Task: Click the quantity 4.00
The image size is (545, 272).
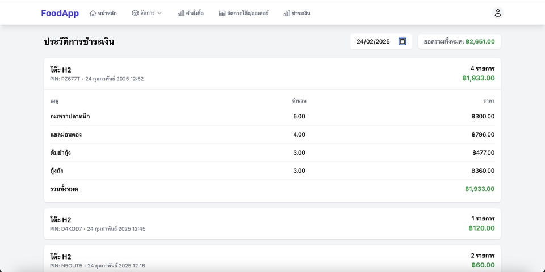Action: (x=299, y=135)
